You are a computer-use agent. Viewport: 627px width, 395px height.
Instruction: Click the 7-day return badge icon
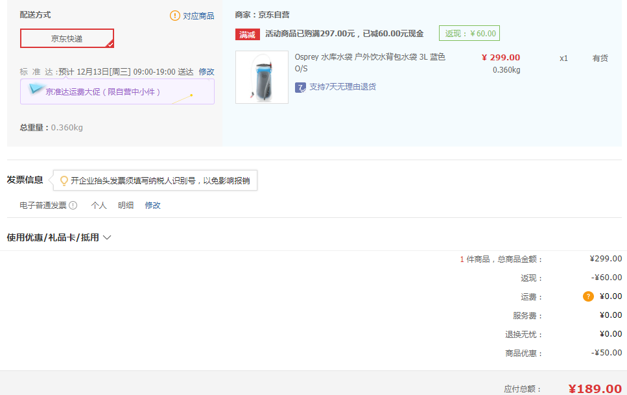[300, 88]
